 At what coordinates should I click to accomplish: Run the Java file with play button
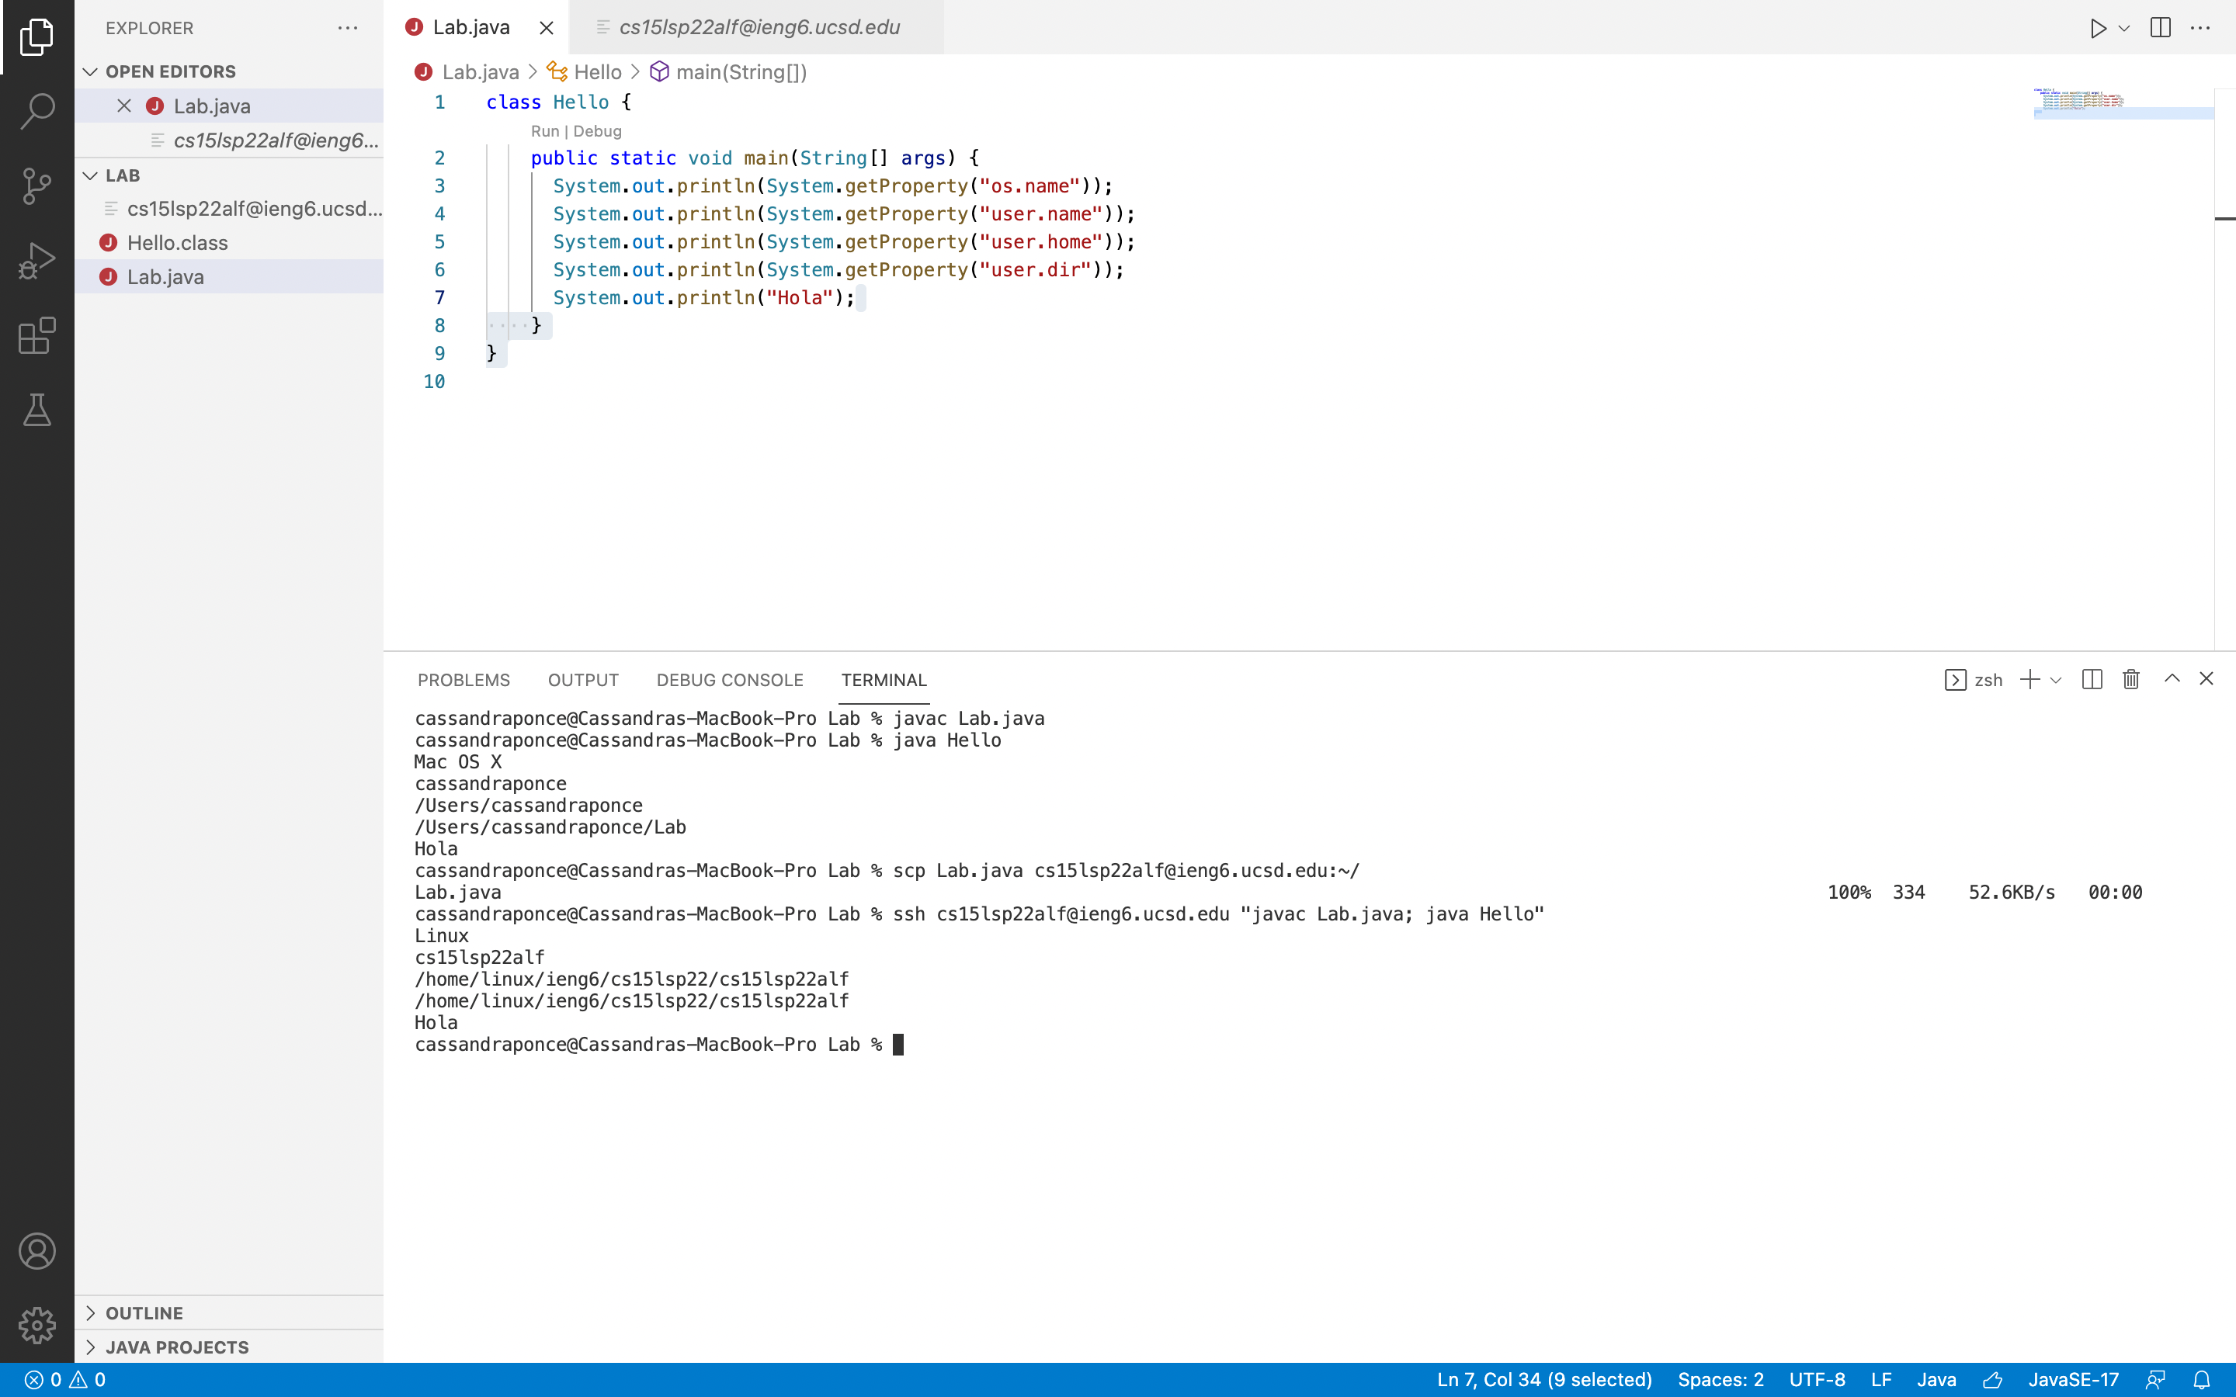2099,28
